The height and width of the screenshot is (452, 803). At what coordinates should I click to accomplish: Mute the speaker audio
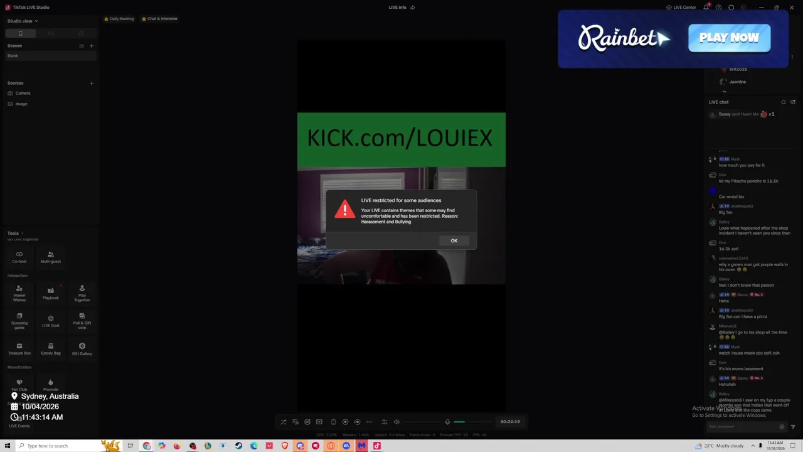(396, 422)
